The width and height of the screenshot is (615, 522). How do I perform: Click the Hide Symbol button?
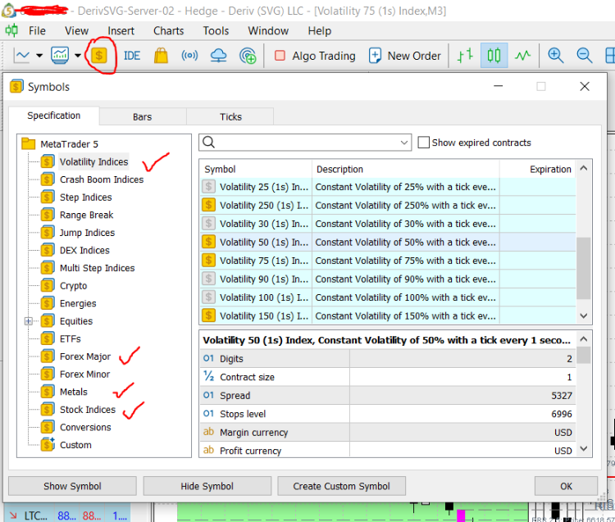click(206, 486)
